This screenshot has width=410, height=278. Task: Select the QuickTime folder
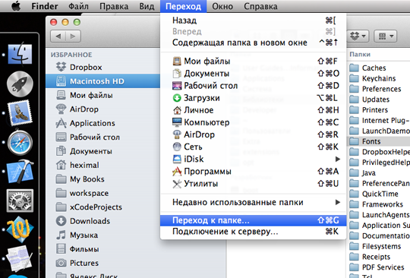pos(379,194)
